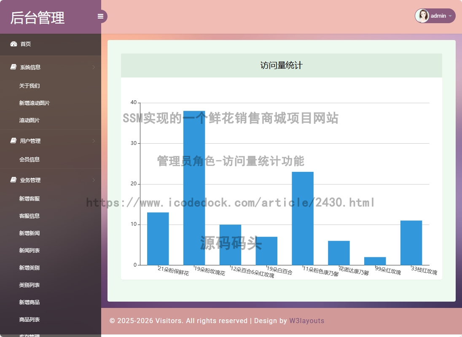Collapse the 用户管理 section chevron
The image size is (462, 337).
[x=94, y=141]
